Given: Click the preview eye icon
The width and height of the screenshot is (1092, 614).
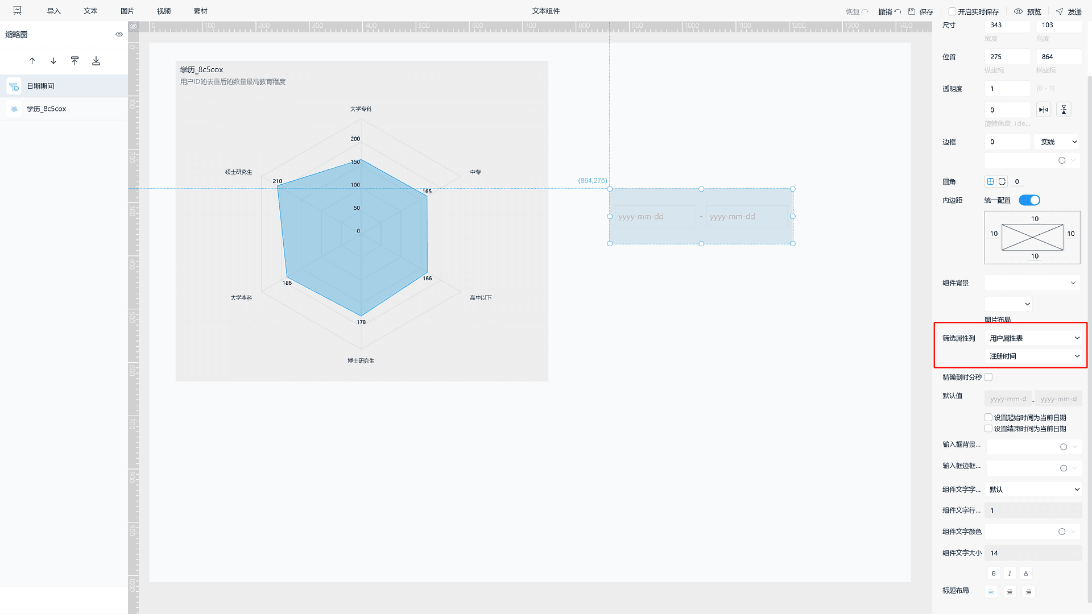Looking at the screenshot, I should pos(1019,11).
